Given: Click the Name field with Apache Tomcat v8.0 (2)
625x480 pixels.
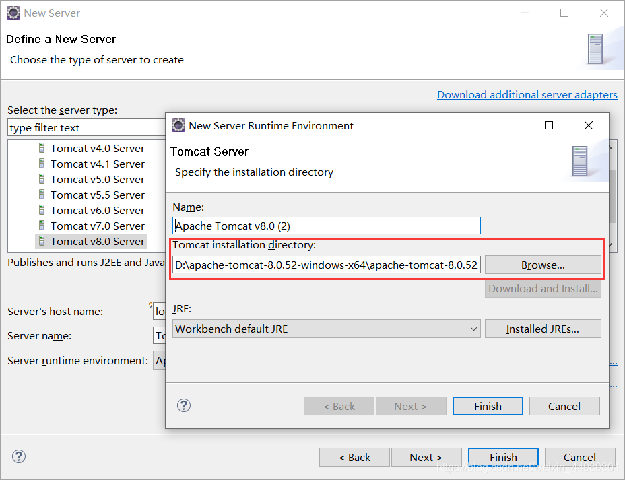Looking at the screenshot, I should click(x=327, y=226).
